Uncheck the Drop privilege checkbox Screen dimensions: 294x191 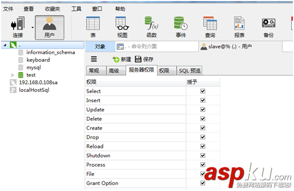(x=203, y=137)
